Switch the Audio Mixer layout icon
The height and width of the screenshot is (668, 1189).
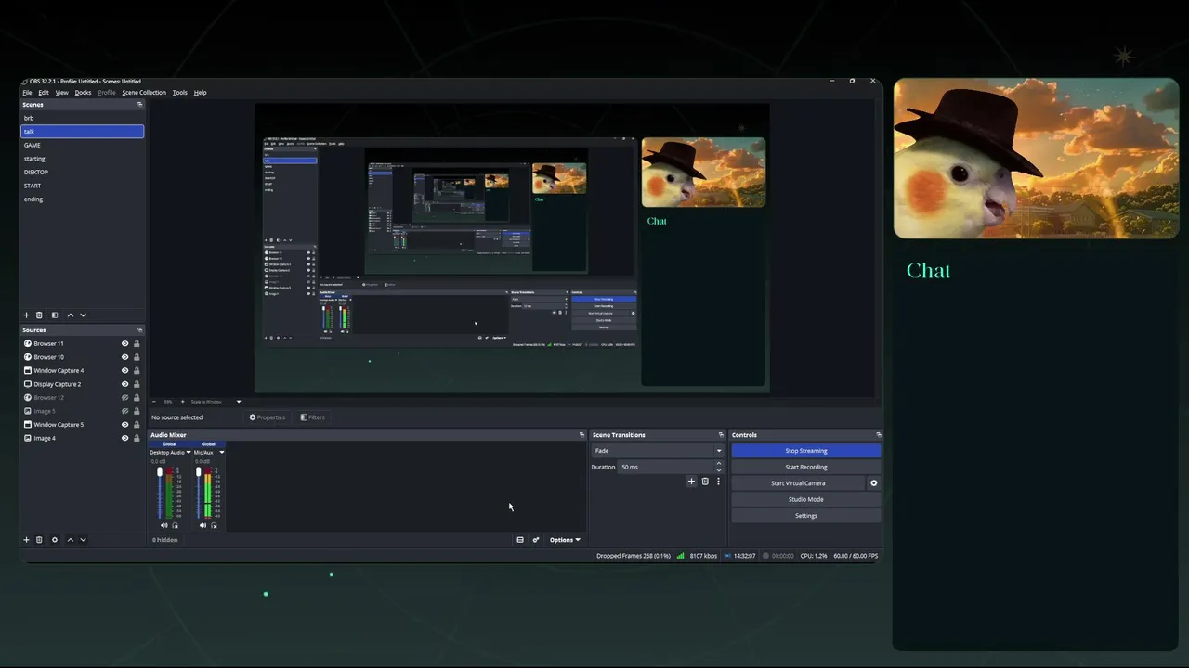pos(520,540)
